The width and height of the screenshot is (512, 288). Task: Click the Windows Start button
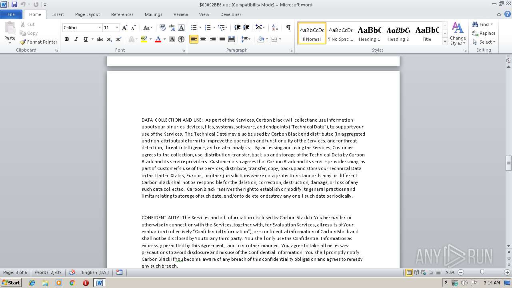11,283
